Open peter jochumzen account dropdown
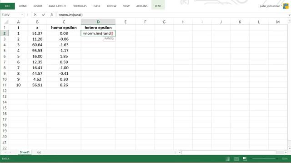This screenshot has height=163, width=291. pos(271,6)
